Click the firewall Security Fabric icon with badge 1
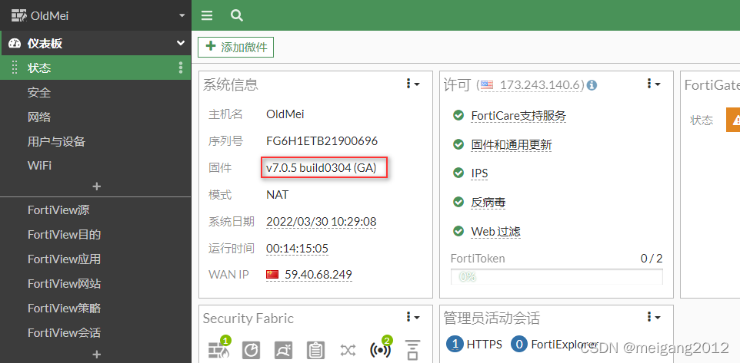The image size is (740, 363). 218,349
